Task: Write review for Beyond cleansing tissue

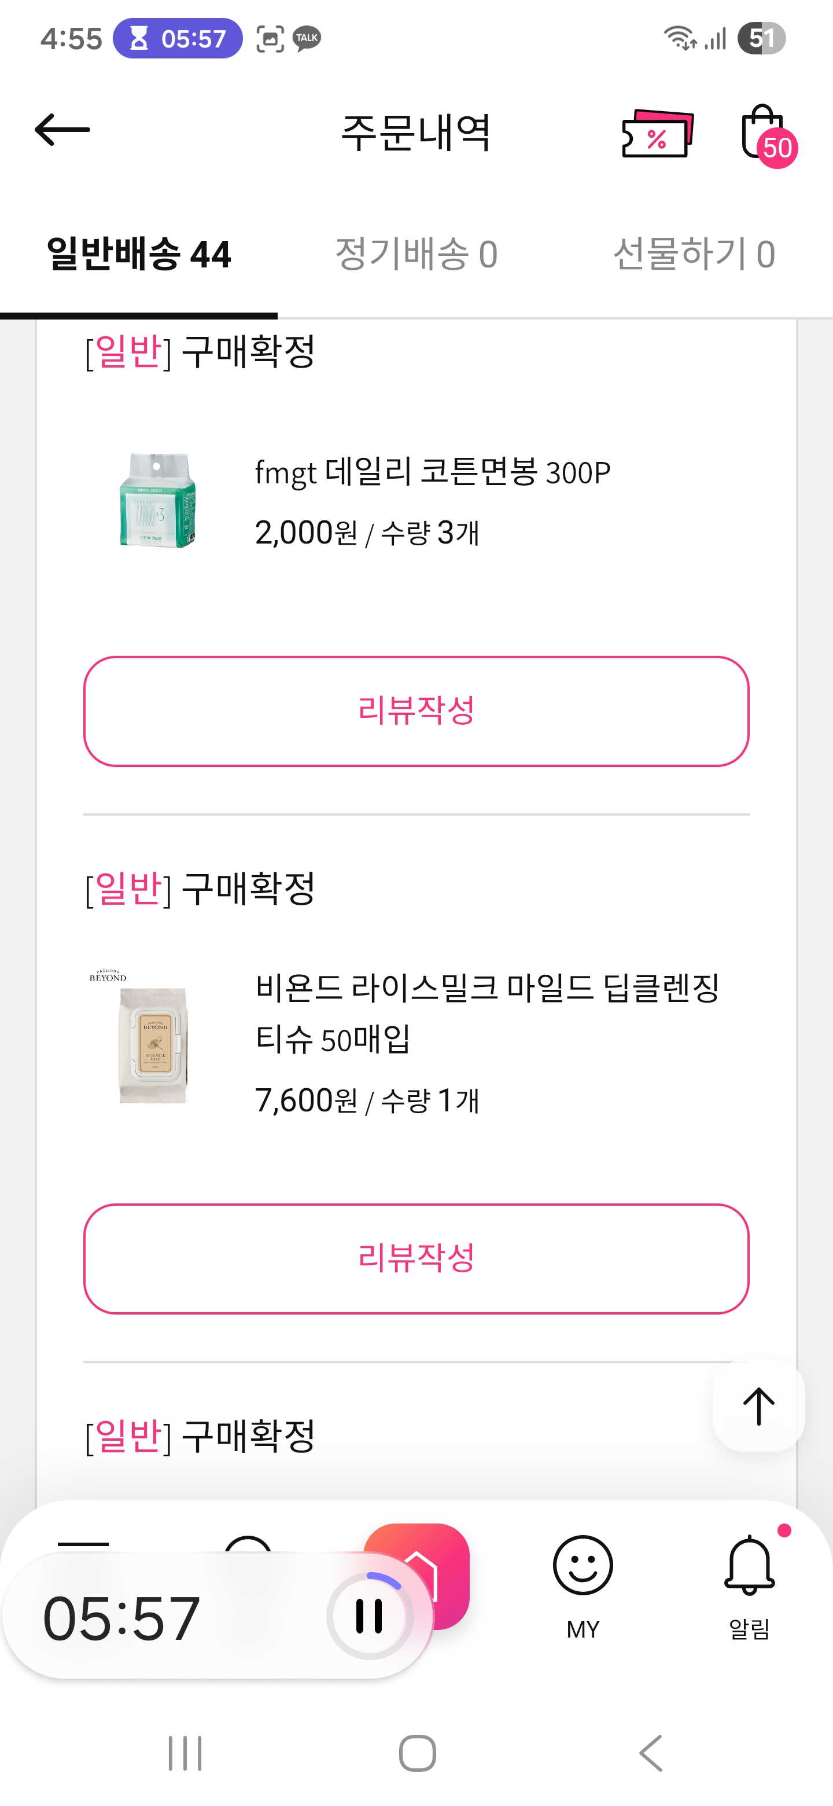Action: click(x=416, y=1258)
